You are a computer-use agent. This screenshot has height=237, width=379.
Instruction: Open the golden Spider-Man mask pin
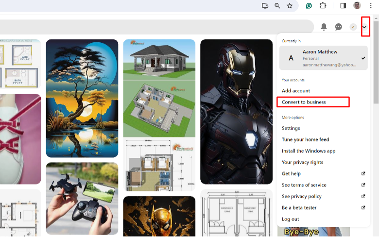click(159, 216)
